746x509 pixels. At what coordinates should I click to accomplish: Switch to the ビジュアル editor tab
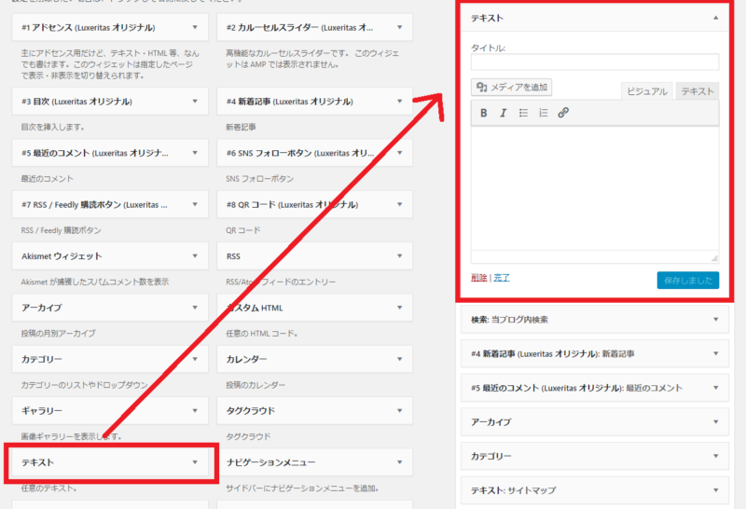point(646,91)
